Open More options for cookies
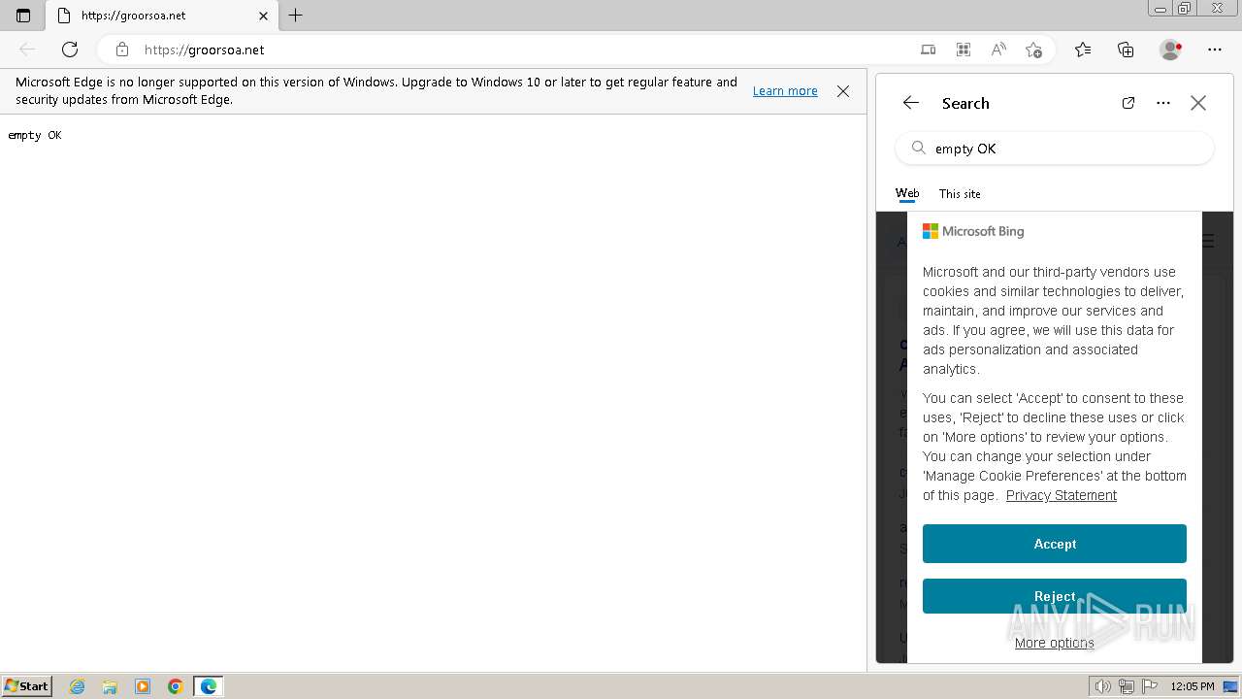Image resolution: width=1242 pixels, height=699 pixels. pos(1055,643)
